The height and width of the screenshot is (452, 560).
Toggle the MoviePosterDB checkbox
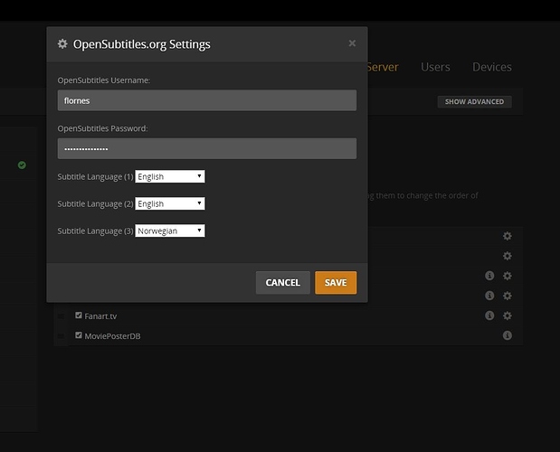click(79, 335)
